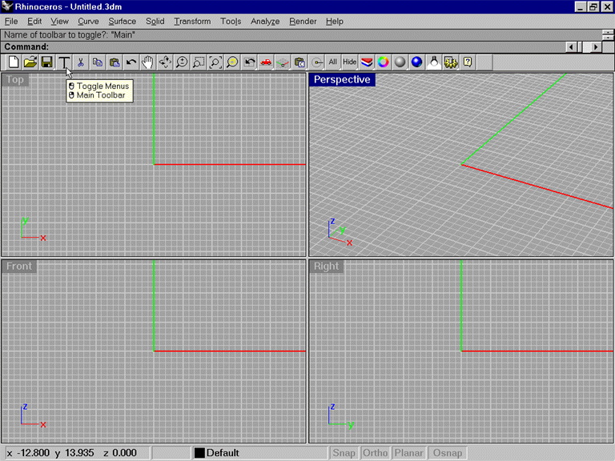Open a file with the folder icon
615x461 pixels.
point(30,62)
